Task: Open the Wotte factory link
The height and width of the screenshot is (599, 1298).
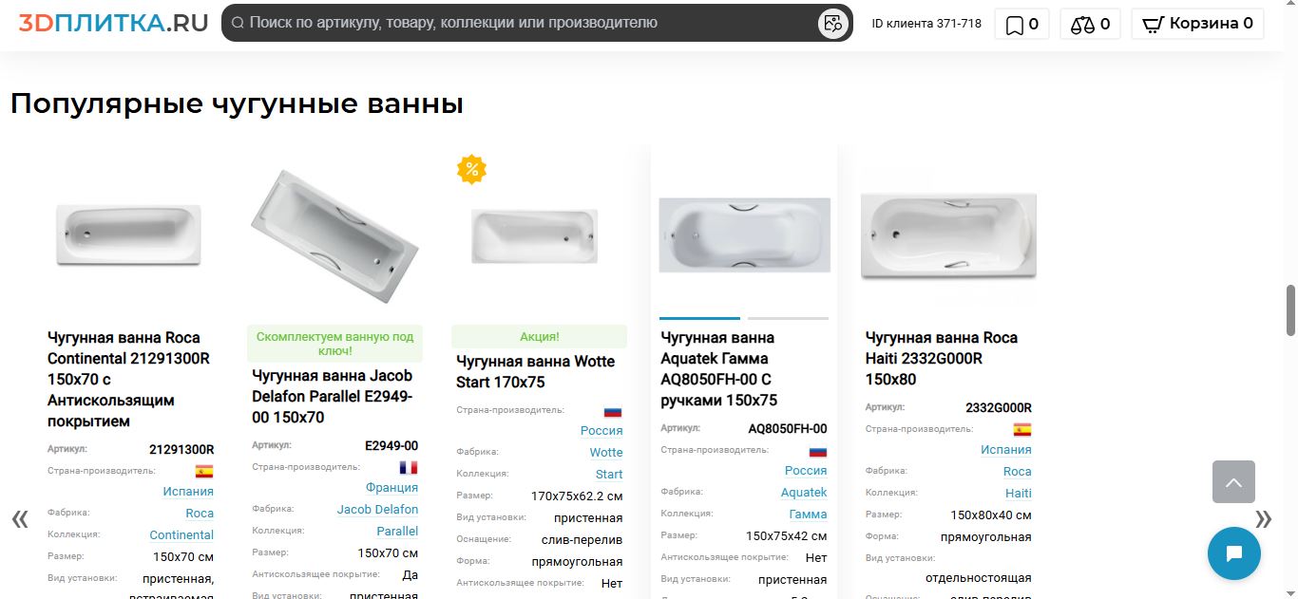Action: (x=606, y=453)
